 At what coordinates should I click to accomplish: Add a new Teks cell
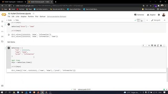[x=16, y=20]
